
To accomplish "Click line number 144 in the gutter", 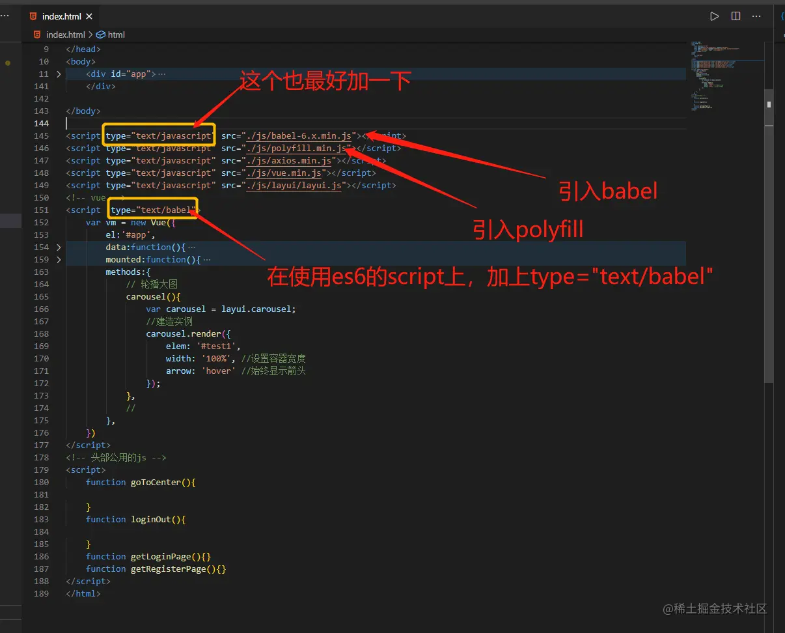I will [41, 123].
